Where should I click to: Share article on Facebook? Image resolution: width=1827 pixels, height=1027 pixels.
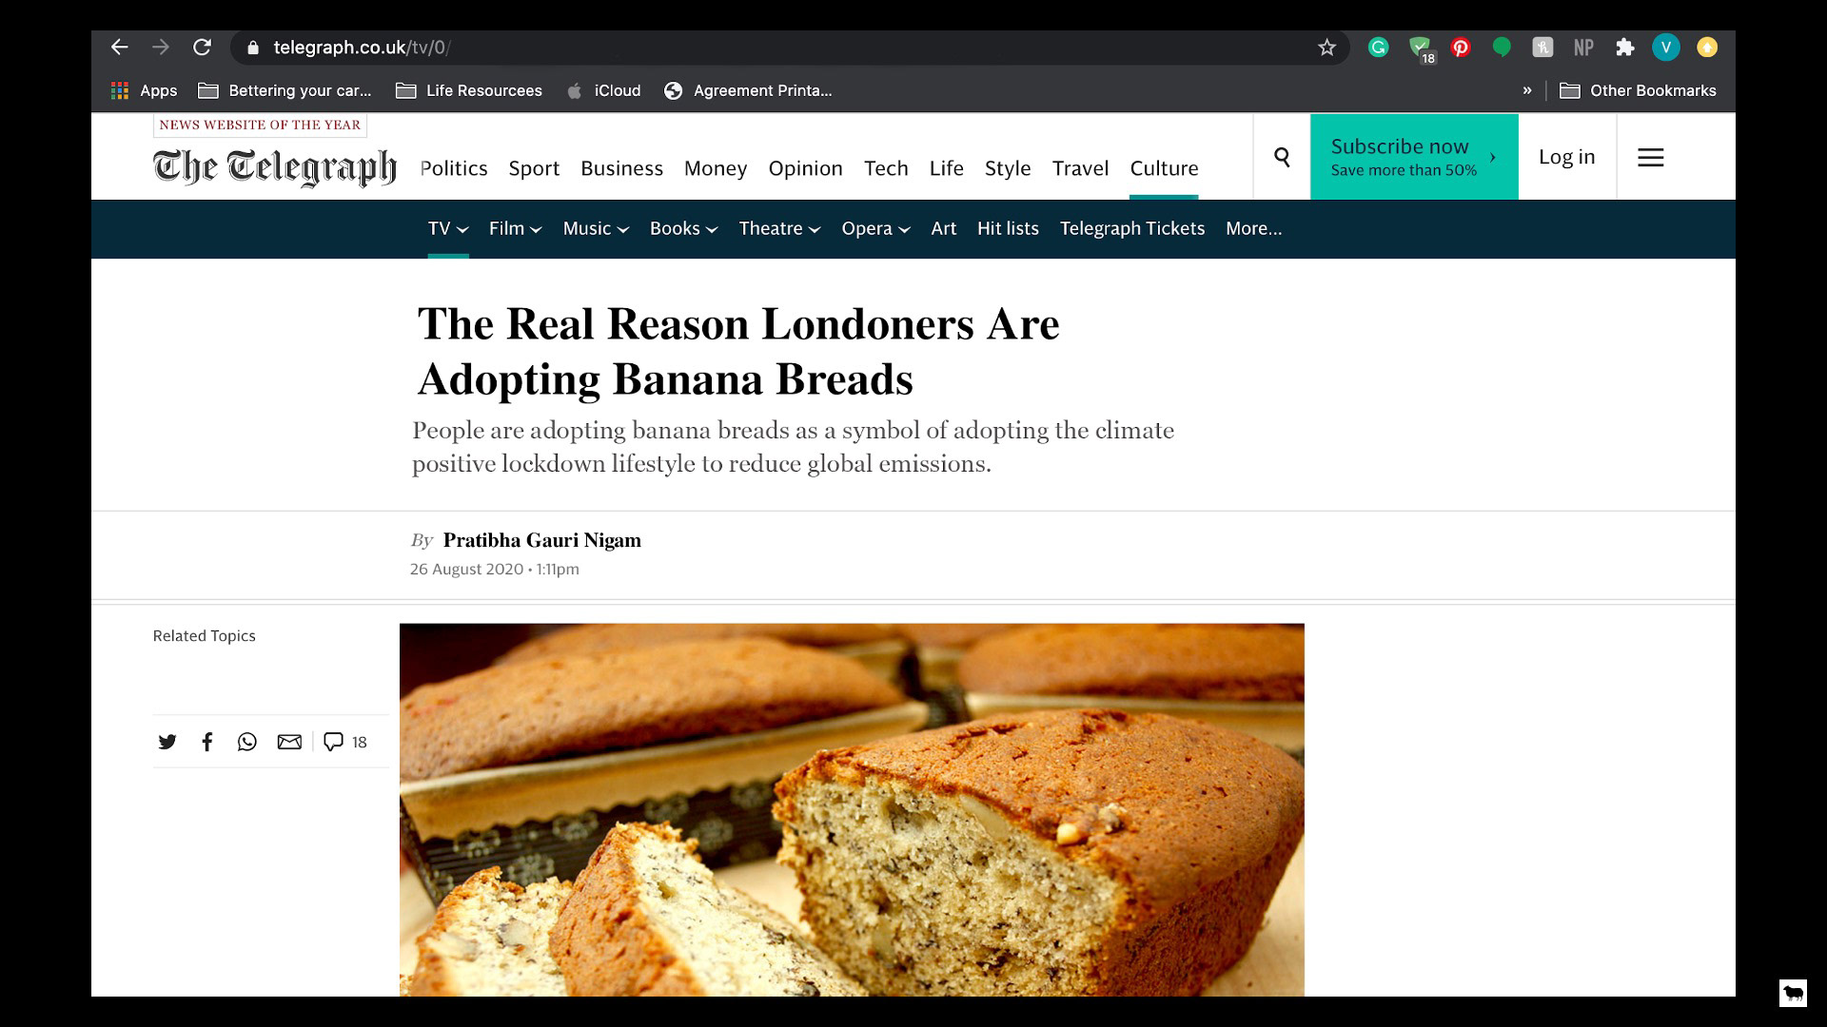pos(206,742)
